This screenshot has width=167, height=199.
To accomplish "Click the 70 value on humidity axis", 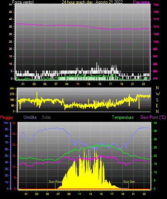I will (6, 142).
